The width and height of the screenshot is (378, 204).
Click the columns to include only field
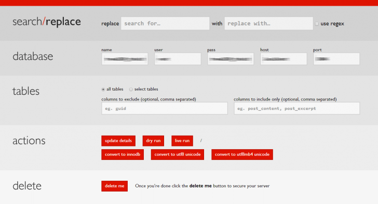pos(297,108)
